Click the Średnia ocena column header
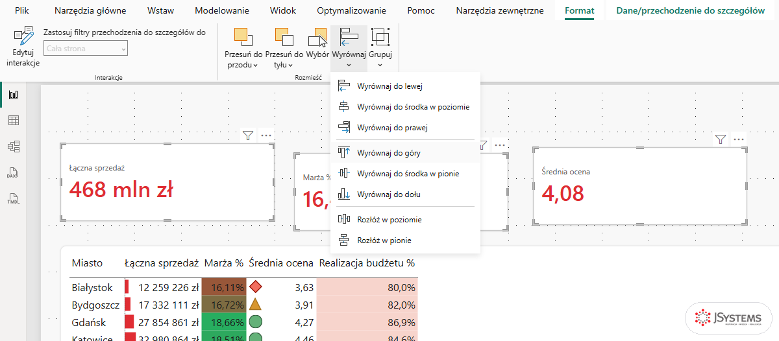The width and height of the screenshot is (779, 341). point(282,263)
